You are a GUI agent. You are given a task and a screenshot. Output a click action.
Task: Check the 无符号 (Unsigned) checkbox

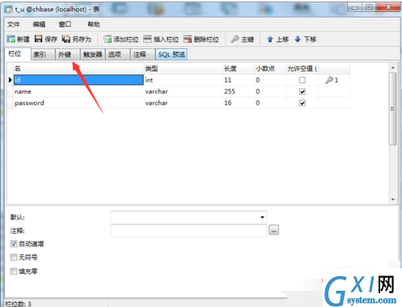(x=14, y=257)
